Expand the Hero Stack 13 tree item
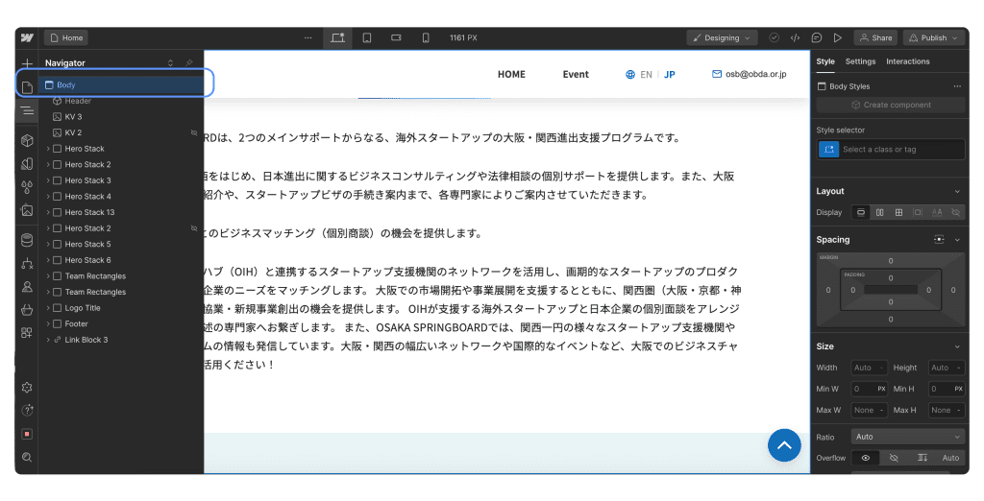The height and width of the screenshot is (501, 984). [48, 212]
